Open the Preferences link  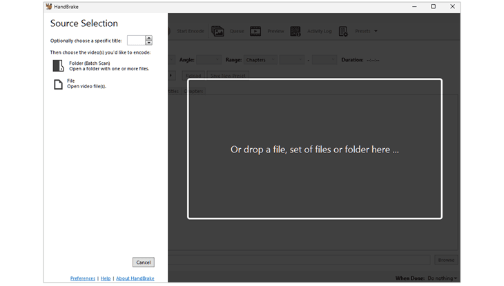pyautogui.click(x=83, y=278)
